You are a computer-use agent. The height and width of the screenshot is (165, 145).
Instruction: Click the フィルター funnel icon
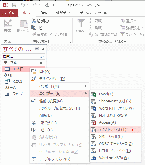pos(81,23)
